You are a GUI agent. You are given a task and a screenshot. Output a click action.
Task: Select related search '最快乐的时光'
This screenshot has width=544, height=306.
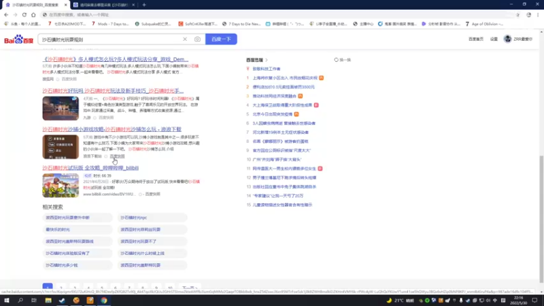pos(77,229)
